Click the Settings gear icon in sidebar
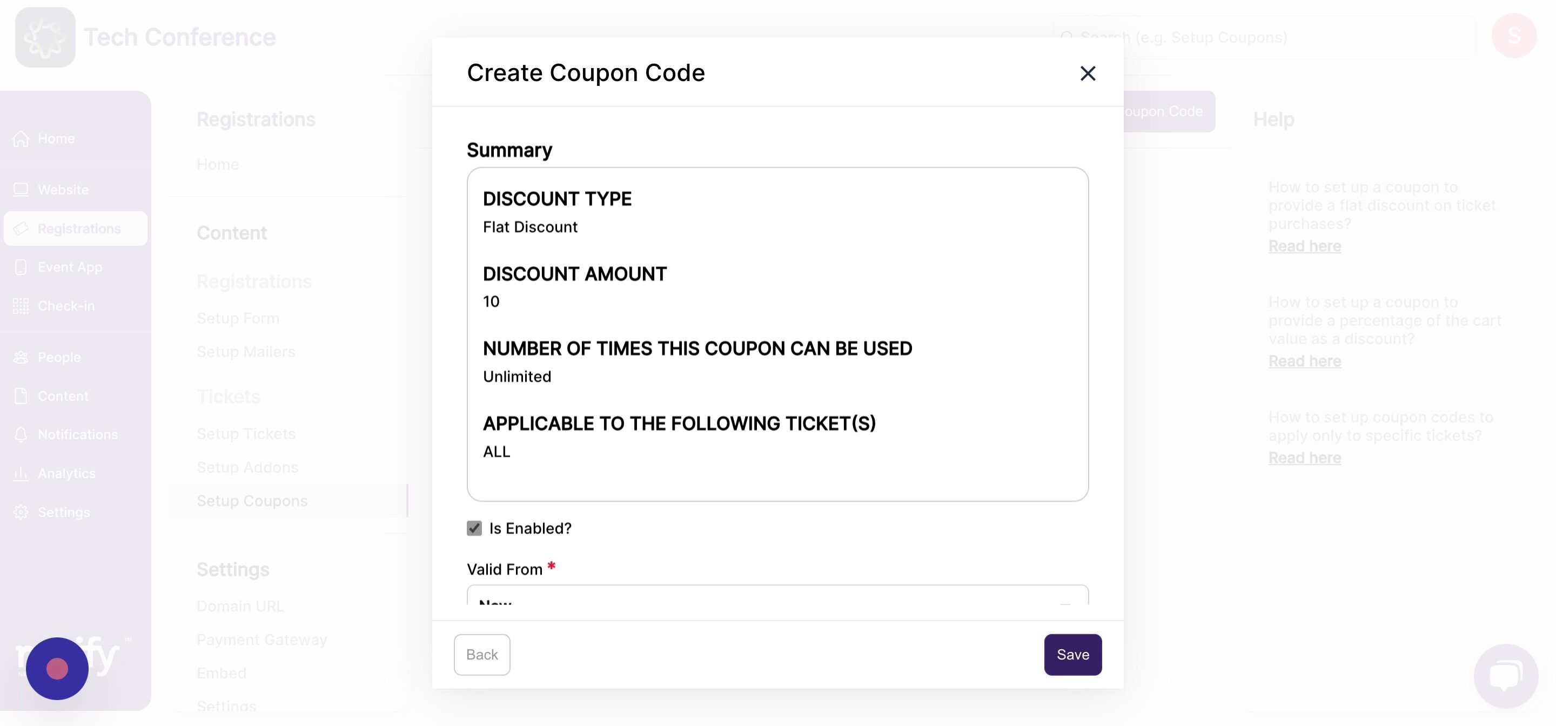The height and width of the screenshot is (726, 1556). tap(21, 512)
